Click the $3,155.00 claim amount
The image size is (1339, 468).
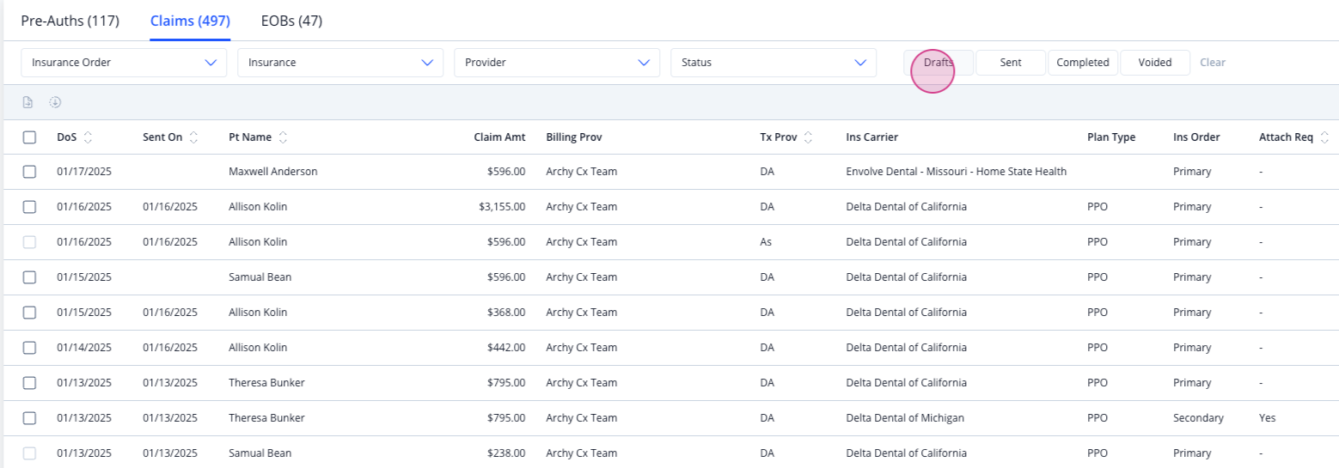[x=503, y=207]
